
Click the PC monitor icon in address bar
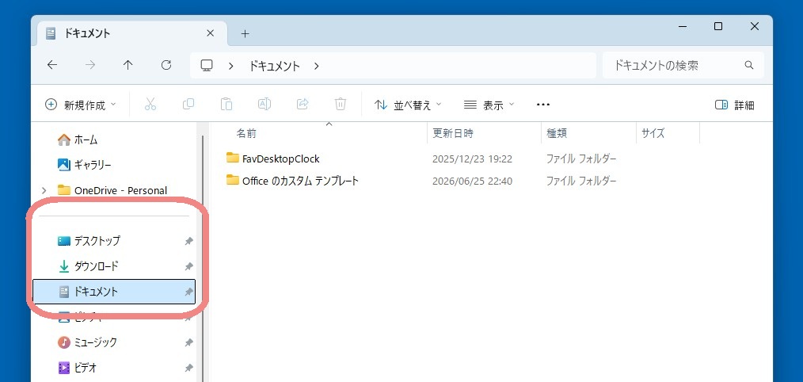point(207,66)
